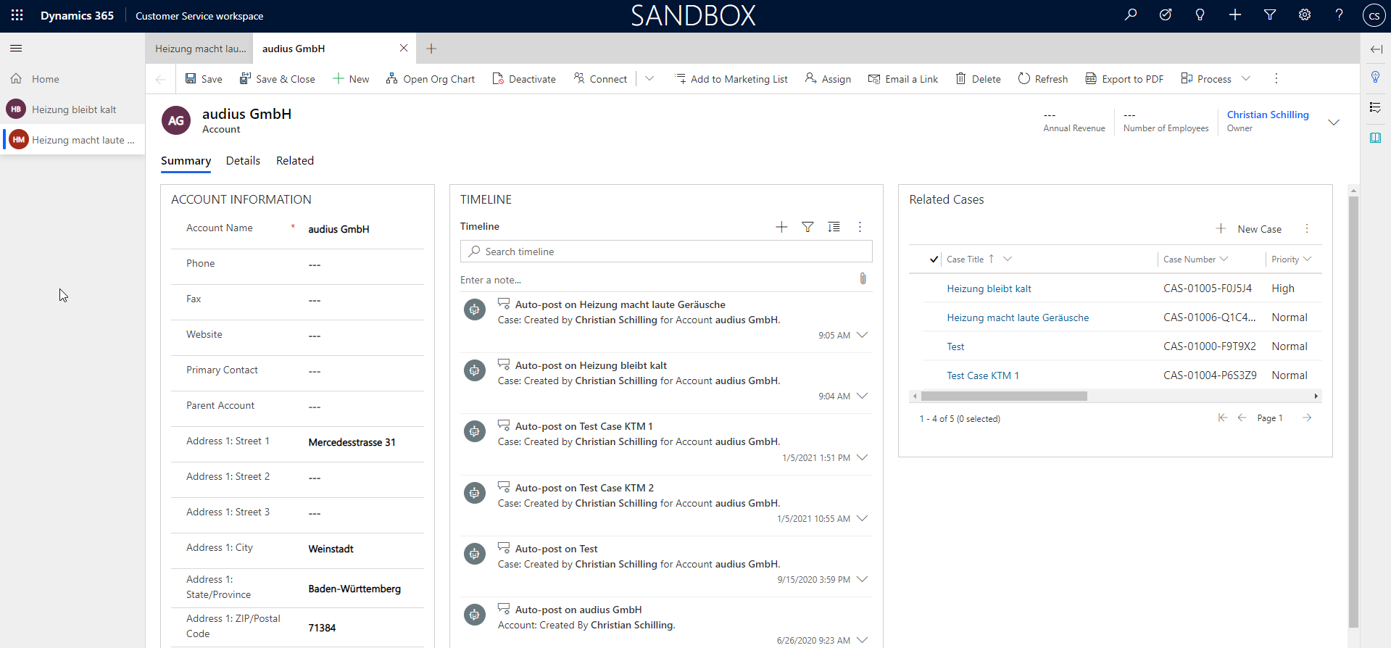Click the Search timeline field
The height and width of the screenshot is (648, 1391).
point(665,252)
